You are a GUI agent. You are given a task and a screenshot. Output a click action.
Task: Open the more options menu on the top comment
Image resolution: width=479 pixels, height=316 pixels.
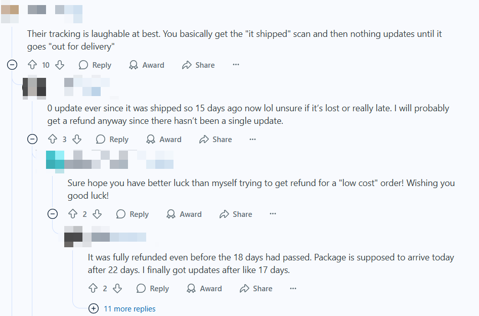[236, 65]
